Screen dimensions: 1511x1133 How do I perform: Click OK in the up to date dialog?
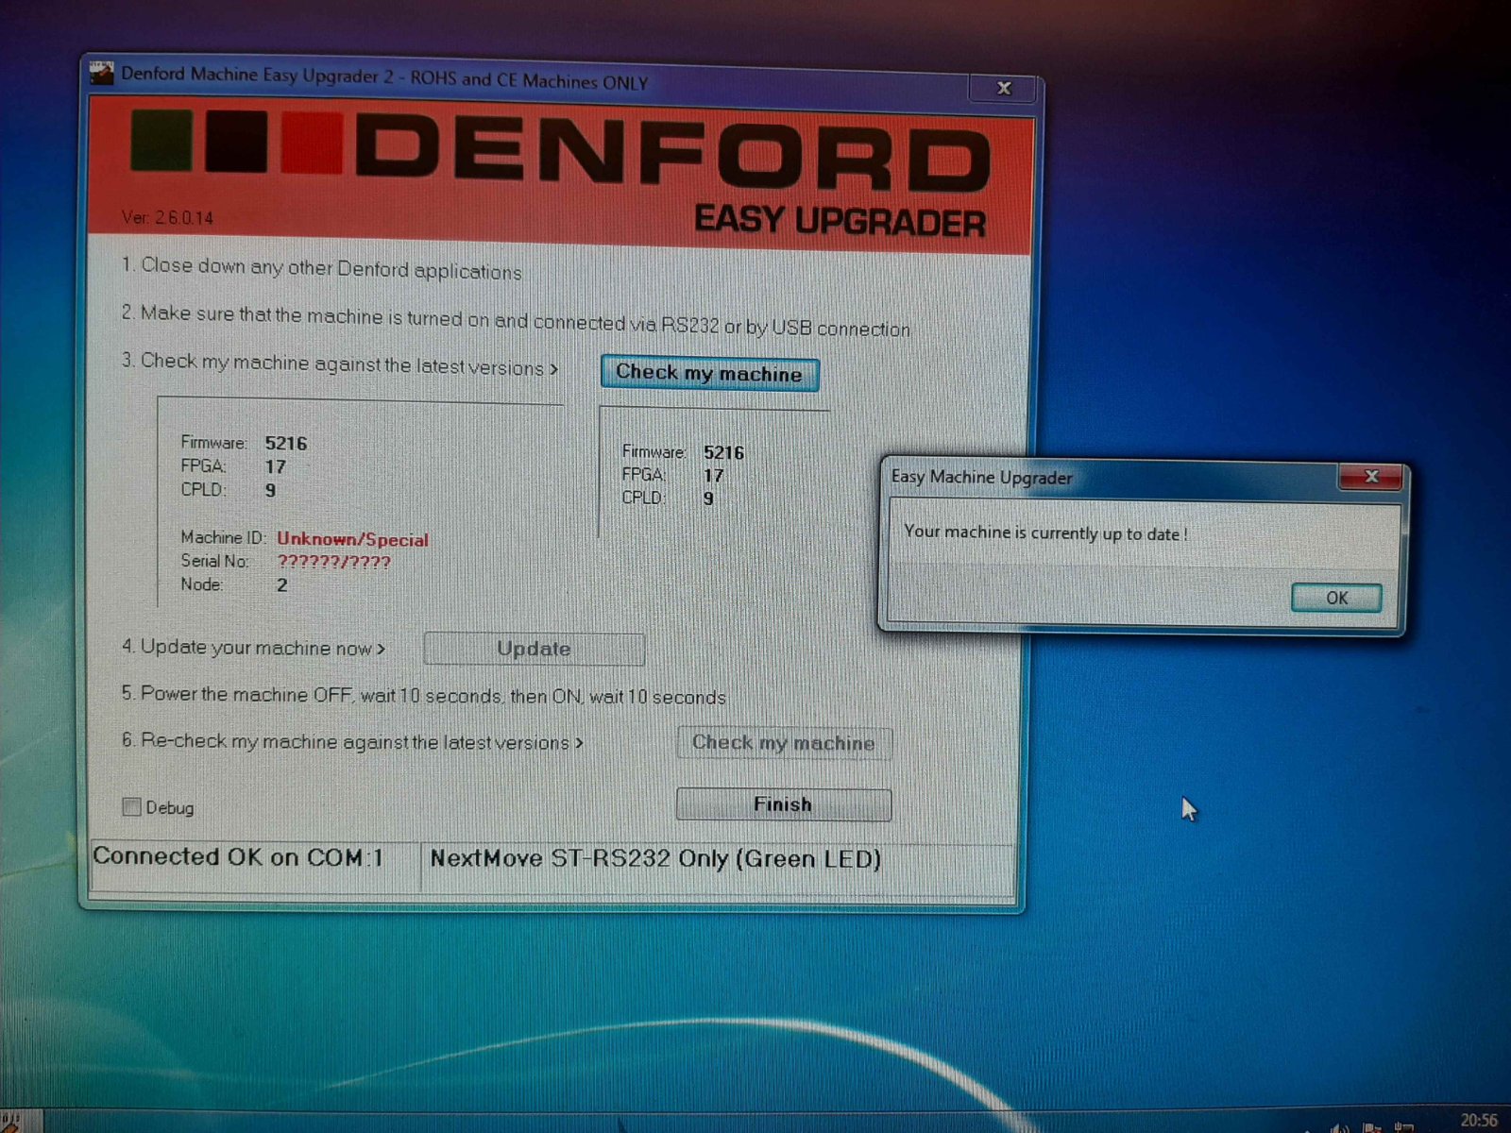1336,598
